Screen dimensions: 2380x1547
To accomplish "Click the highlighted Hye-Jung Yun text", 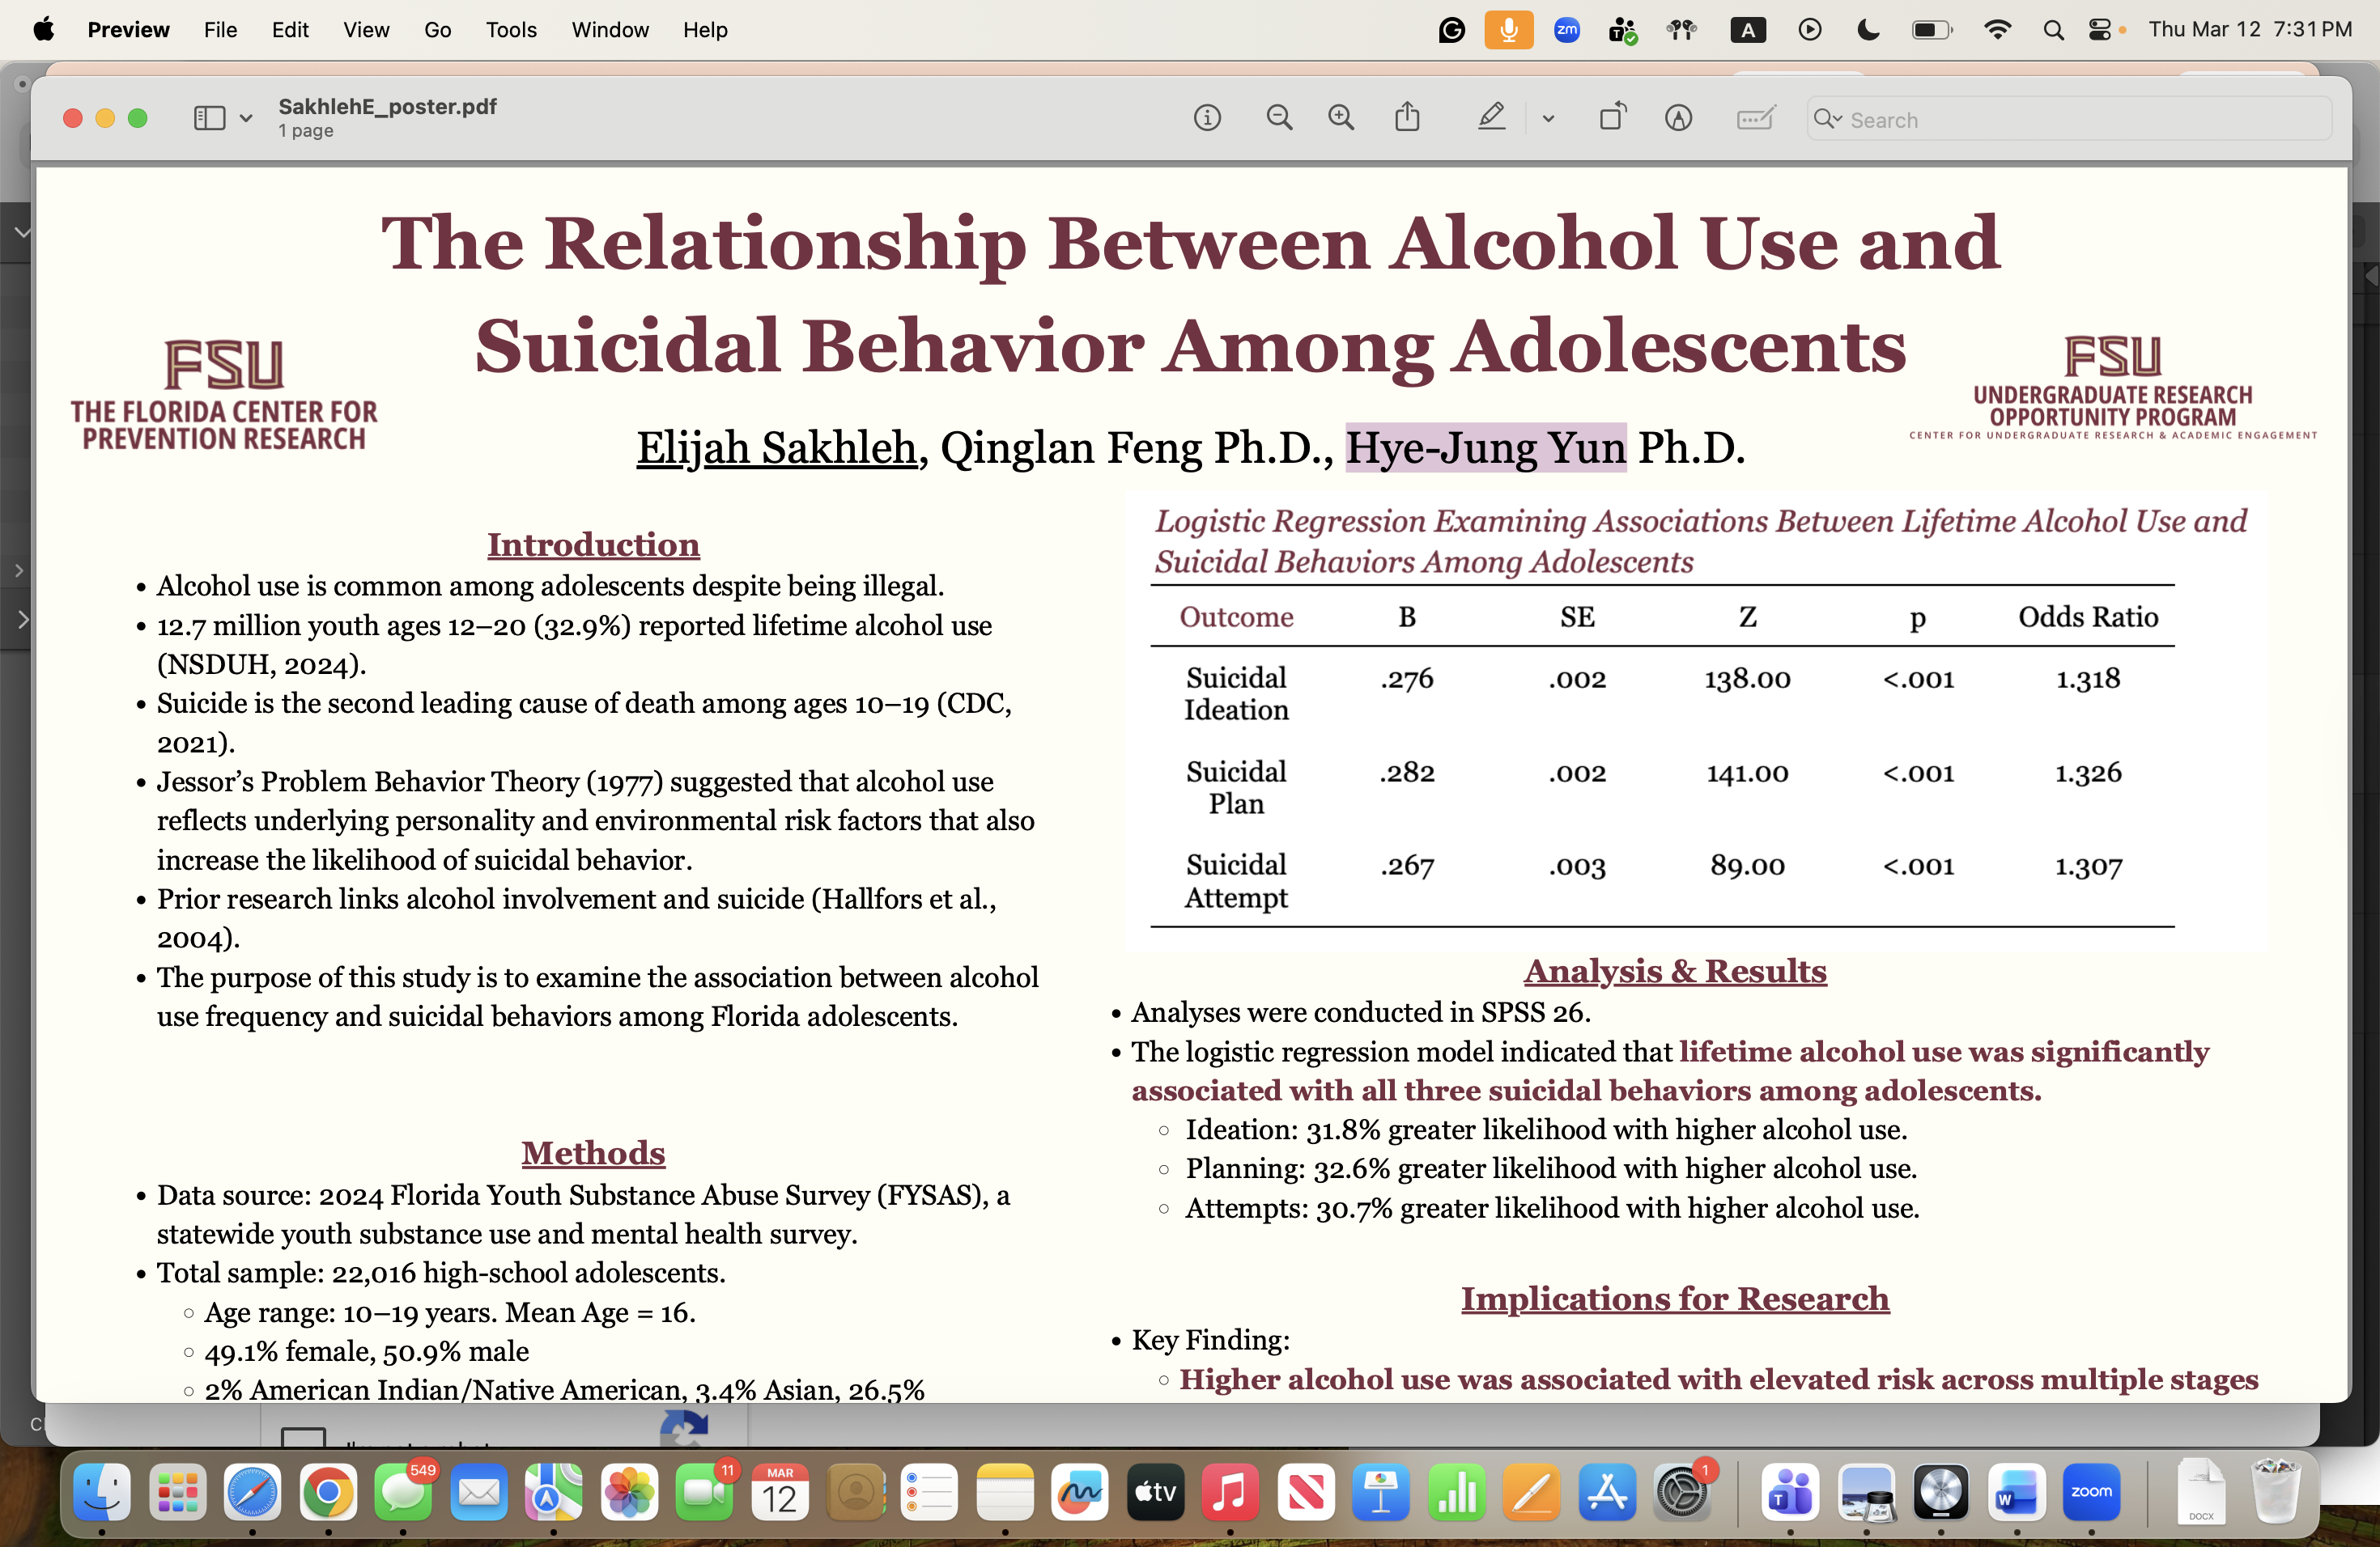I will coord(1485,447).
